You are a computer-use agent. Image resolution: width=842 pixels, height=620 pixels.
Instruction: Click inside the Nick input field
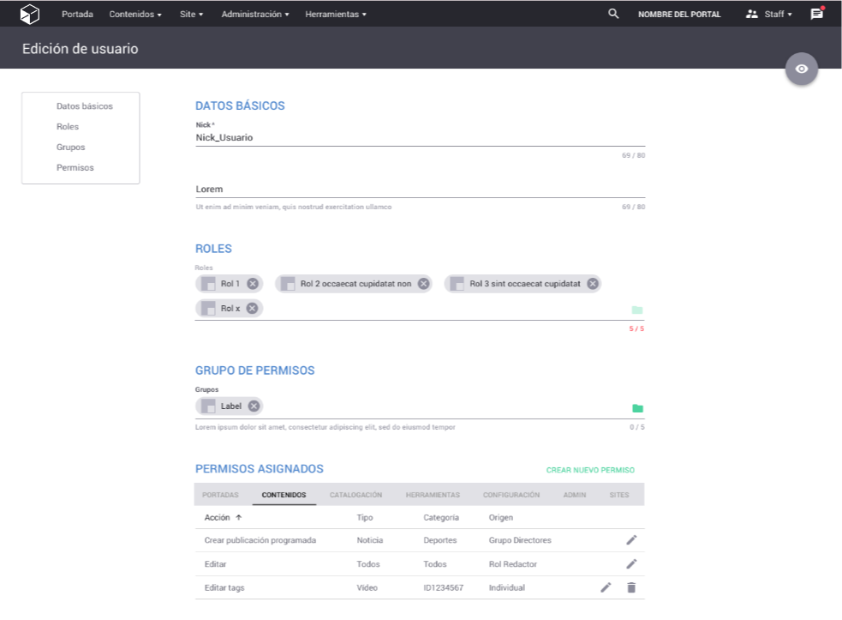point(343,137)
